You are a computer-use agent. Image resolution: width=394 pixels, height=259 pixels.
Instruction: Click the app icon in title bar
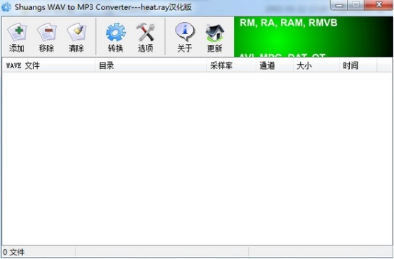[6, 7]
